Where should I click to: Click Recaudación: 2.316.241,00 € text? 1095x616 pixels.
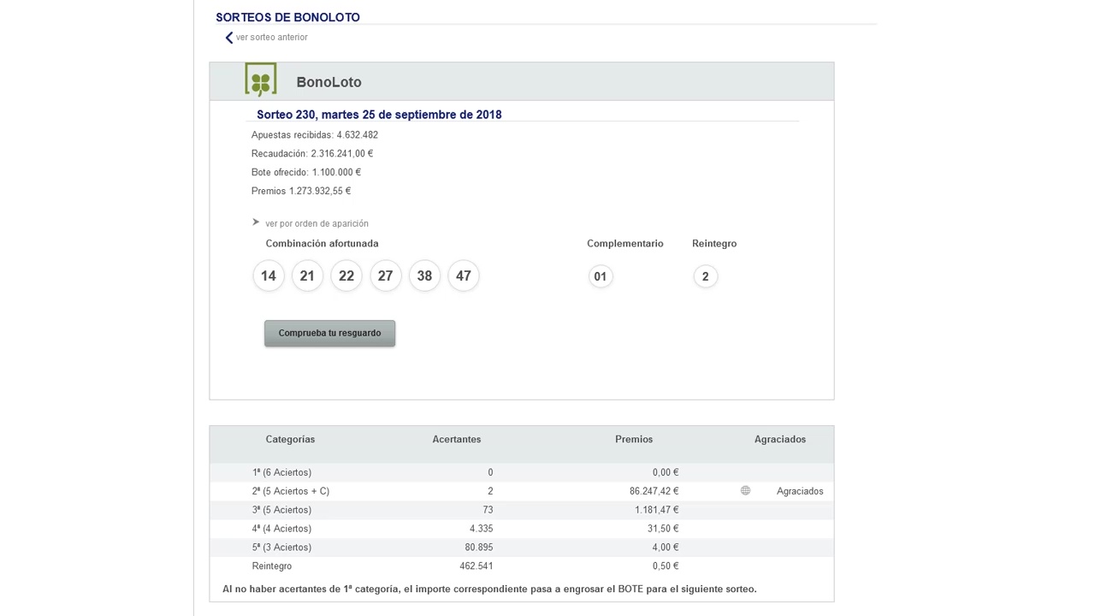click(x=312, y=154)
